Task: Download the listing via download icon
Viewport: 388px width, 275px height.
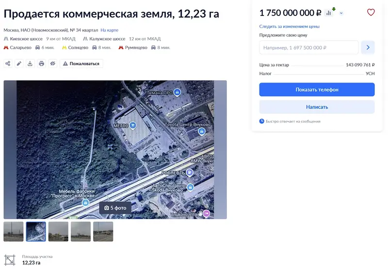Action: [30, 64]
